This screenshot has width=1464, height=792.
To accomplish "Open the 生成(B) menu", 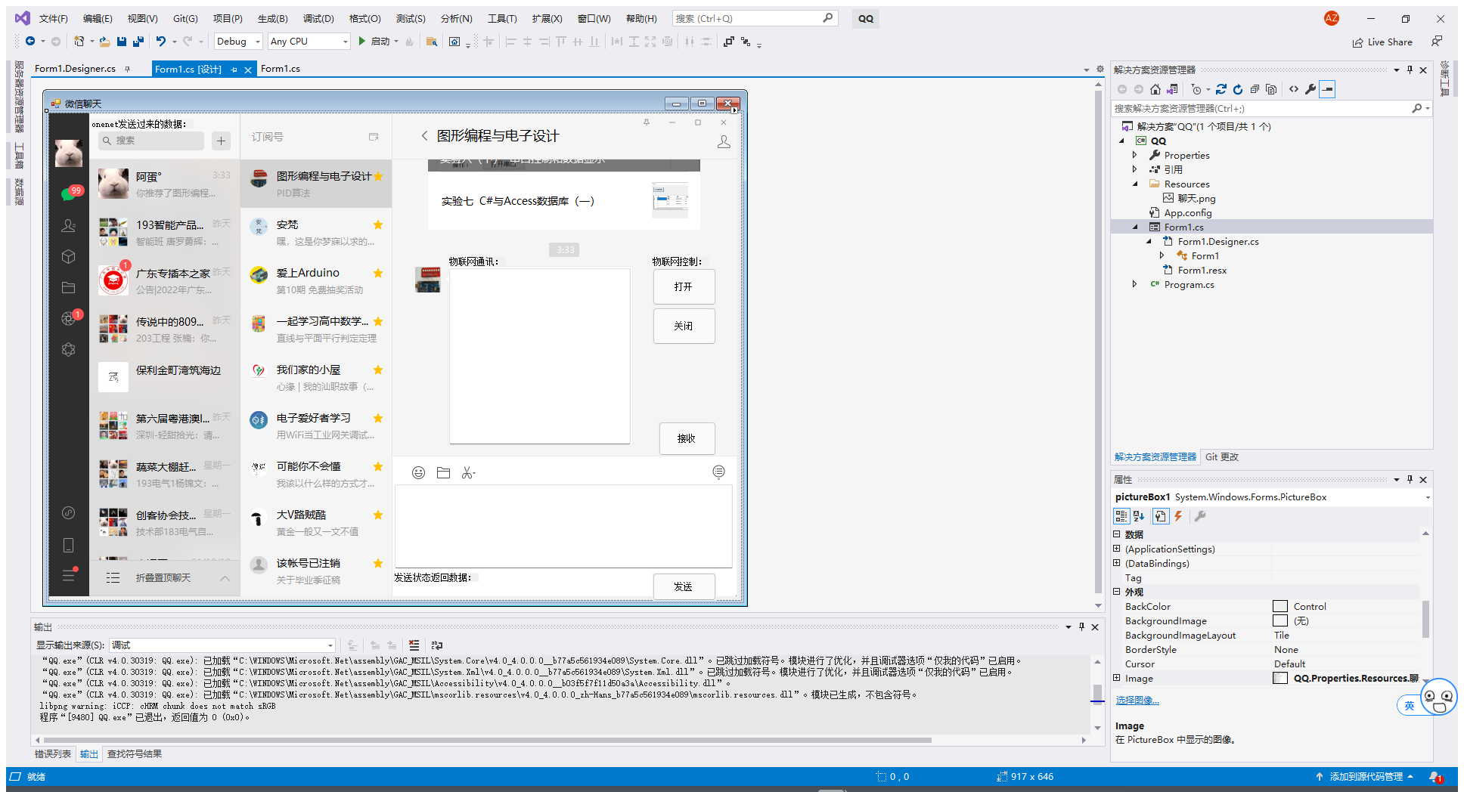I will click(x=272, y=18).
